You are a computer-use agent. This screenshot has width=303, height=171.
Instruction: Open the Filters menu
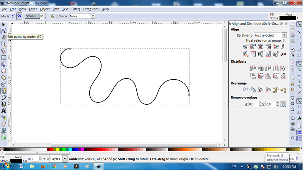[76, 9]
